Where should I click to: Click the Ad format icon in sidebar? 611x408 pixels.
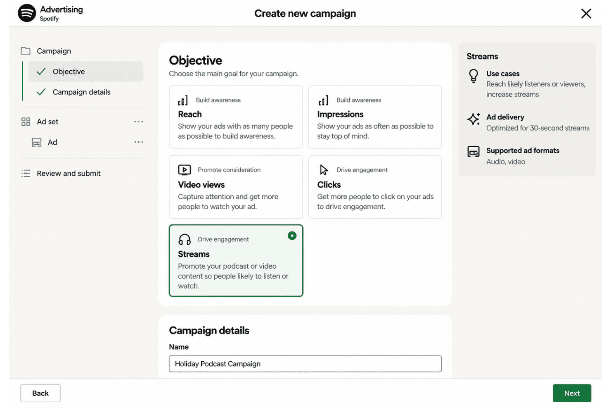pos(37,142)
